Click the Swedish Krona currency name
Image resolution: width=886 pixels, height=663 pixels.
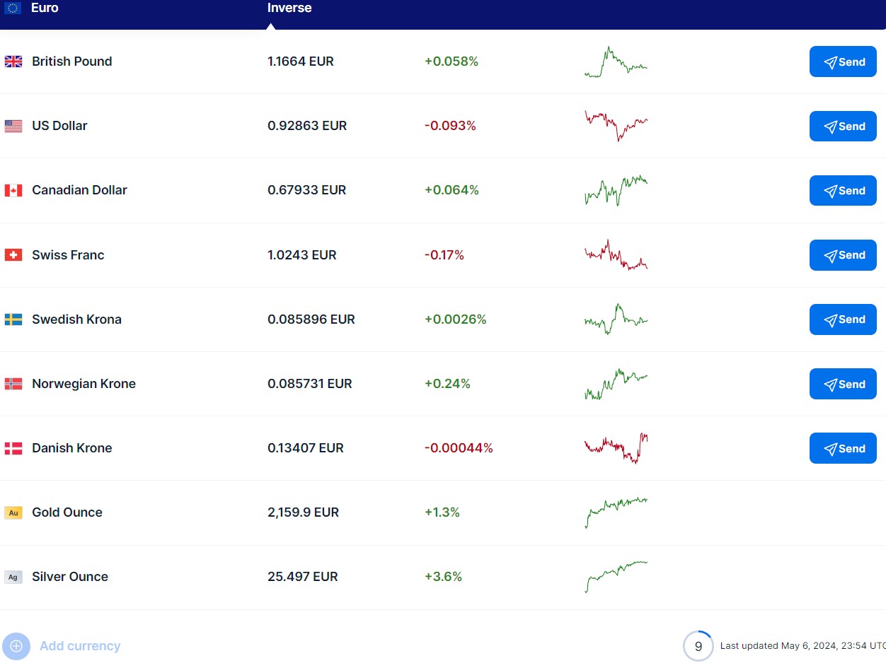coord(76,319)
